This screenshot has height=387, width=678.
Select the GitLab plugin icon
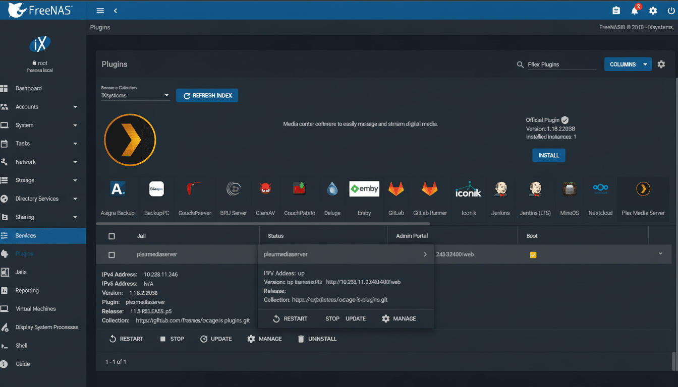[x=396, y=189]
